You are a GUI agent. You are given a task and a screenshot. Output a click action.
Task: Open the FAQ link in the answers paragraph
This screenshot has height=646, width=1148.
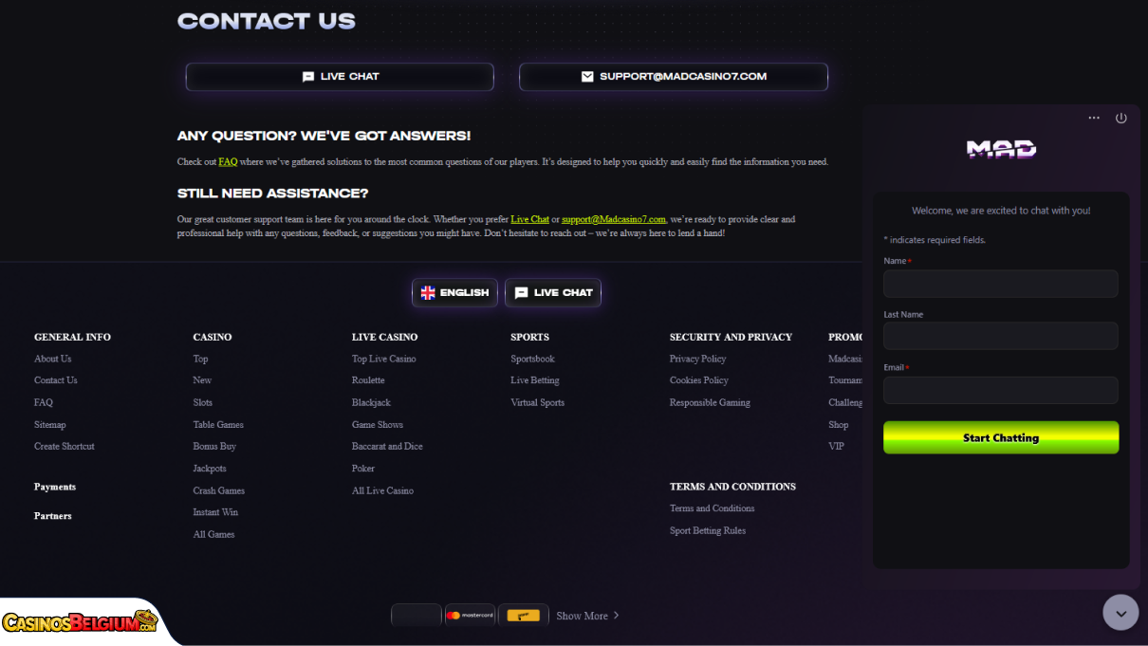228,162
